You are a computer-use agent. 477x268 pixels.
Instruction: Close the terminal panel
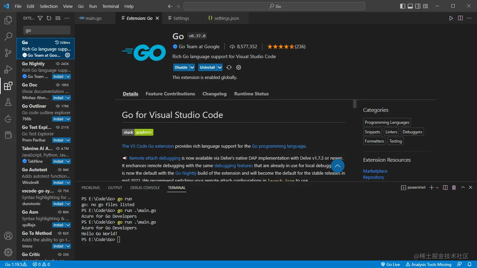point(470,188)
